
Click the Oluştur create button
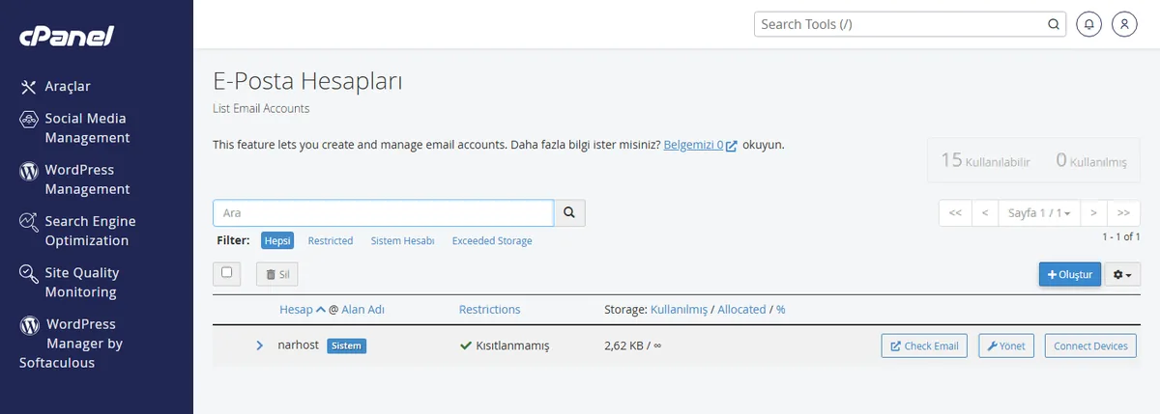(1070, 275)
